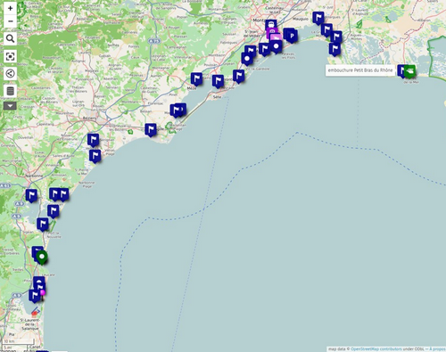The width and height of the screenshot is (446, 352).
Task: Click the flag marker near Mèze
Action: 196,79
